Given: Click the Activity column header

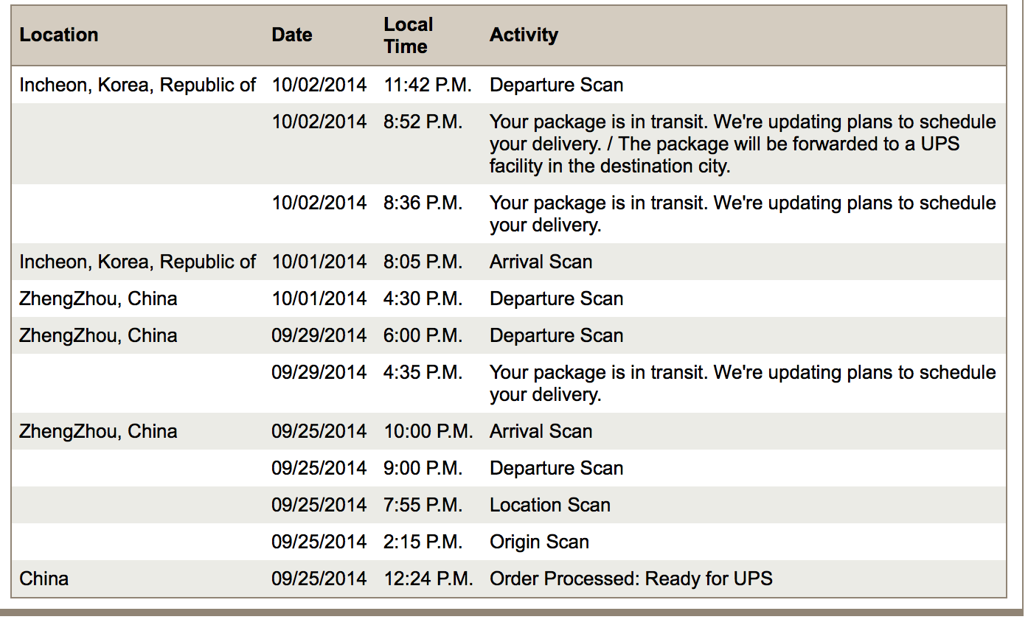Looking at the screenshot, I should [x=524, y=35].
